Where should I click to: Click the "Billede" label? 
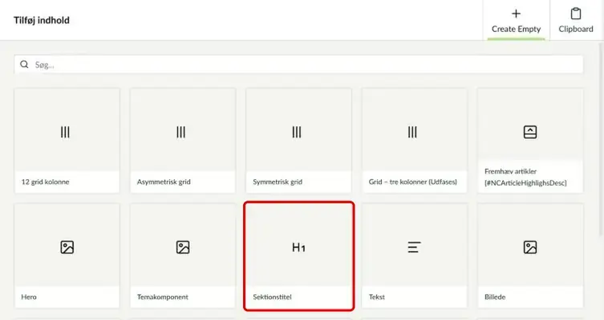click(495, 297)
